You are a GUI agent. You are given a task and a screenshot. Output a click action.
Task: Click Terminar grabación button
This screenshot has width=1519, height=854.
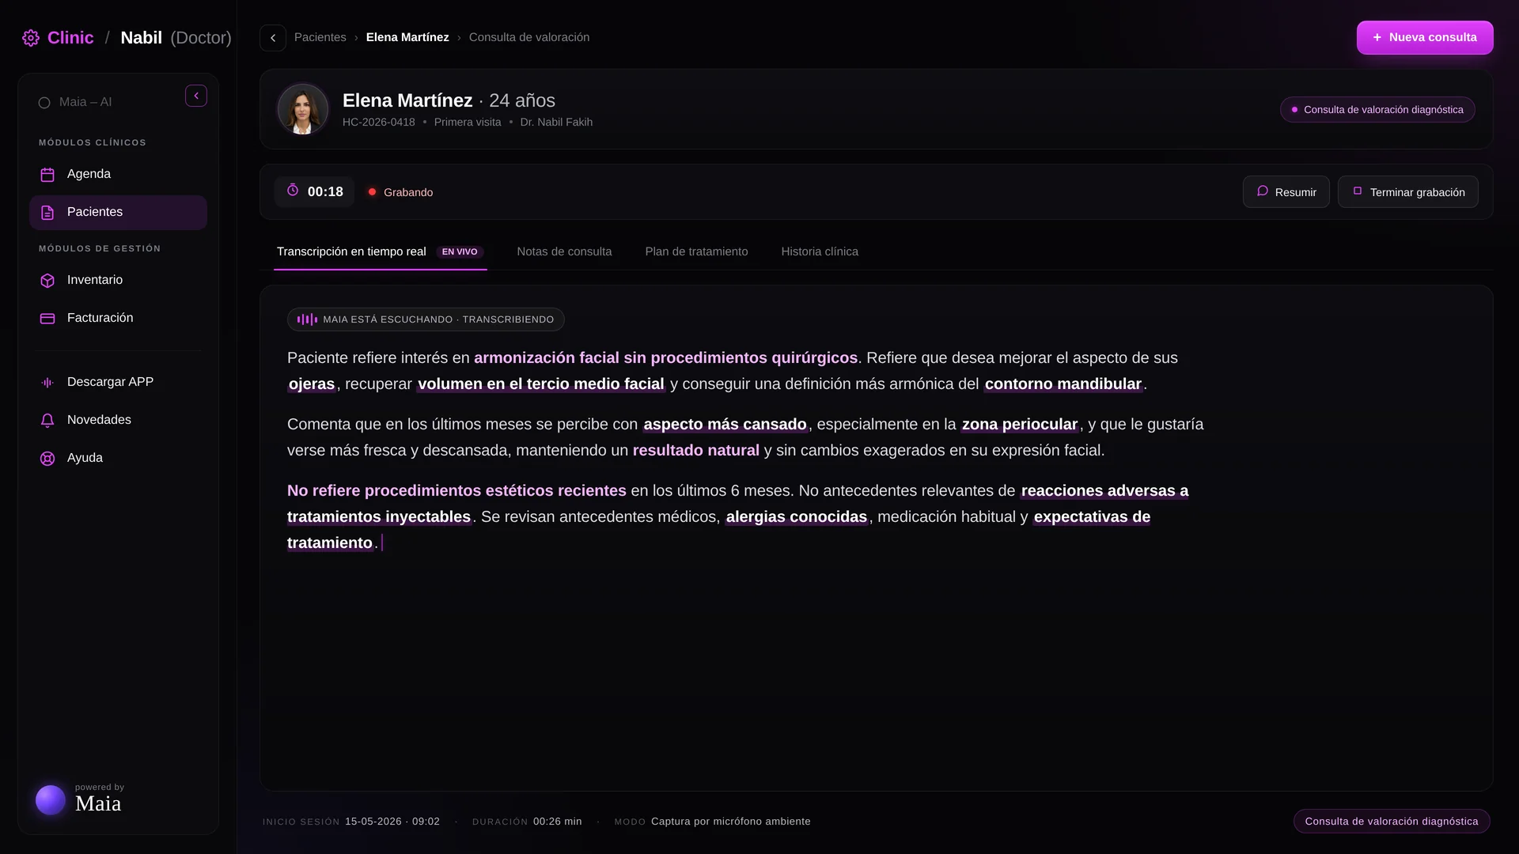tap(1407, 192)
